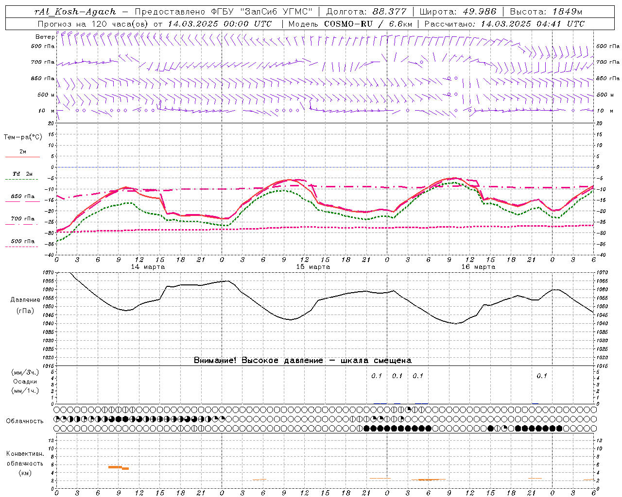Click the Ветер wind panel label
Screen dimensions: 622x497
[45, 37]
